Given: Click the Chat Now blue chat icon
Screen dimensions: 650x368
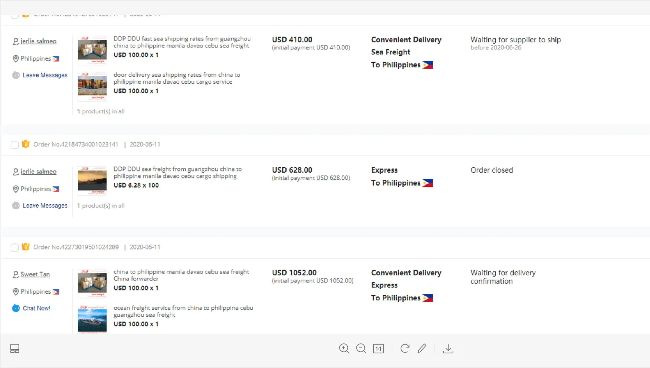Looking at the screenshot, I should click(16, 308).
